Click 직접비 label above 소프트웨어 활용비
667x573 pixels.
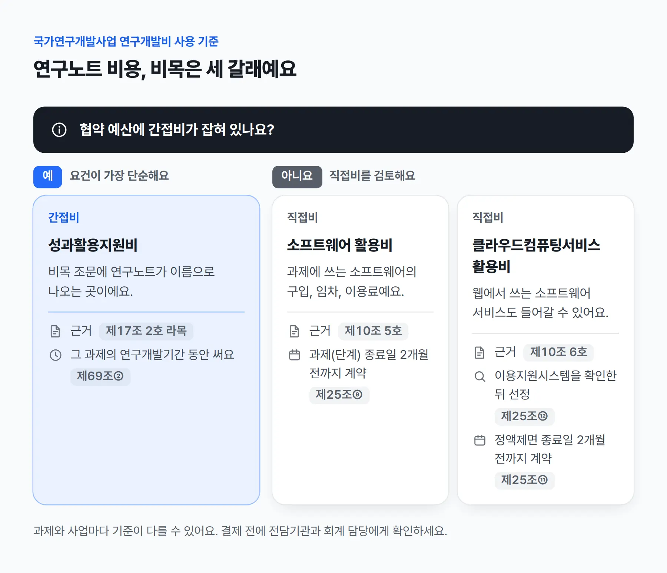click(302, 217)
